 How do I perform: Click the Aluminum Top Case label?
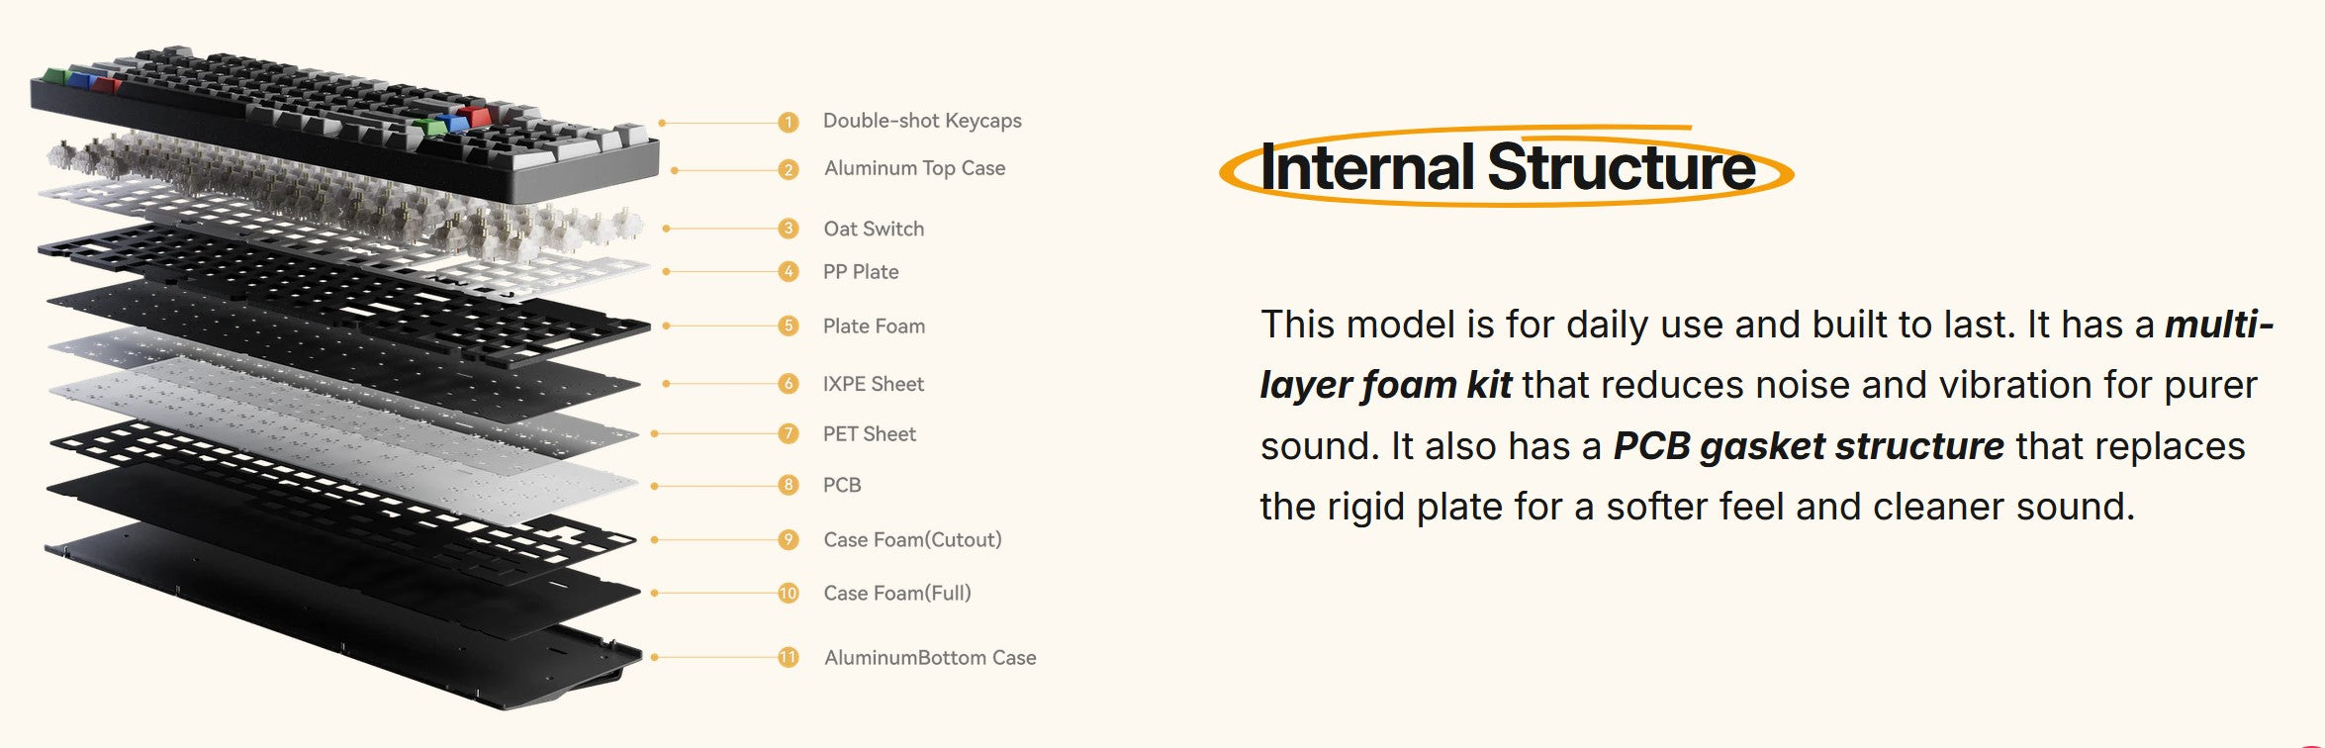click(914, 168)
